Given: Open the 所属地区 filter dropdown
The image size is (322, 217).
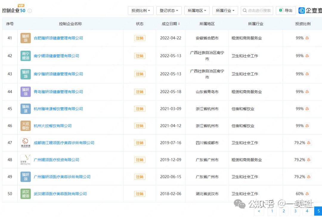Looking at the screenshot, I should pos(197,10).
